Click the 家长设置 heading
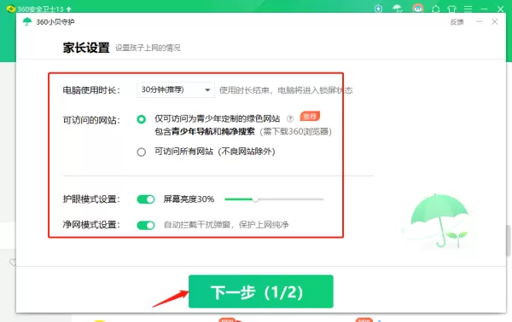Viewport: 512px width, 322px height. 86,48
